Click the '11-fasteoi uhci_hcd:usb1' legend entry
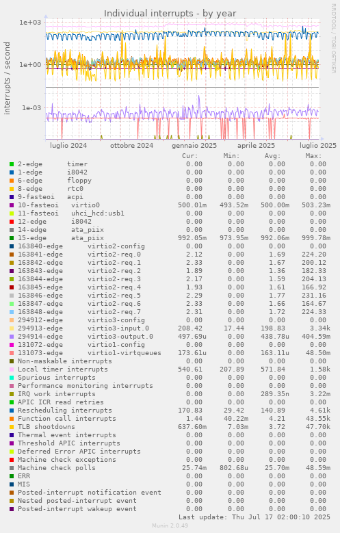This screenshot has width=340, height=533. [x=71, y=213]
